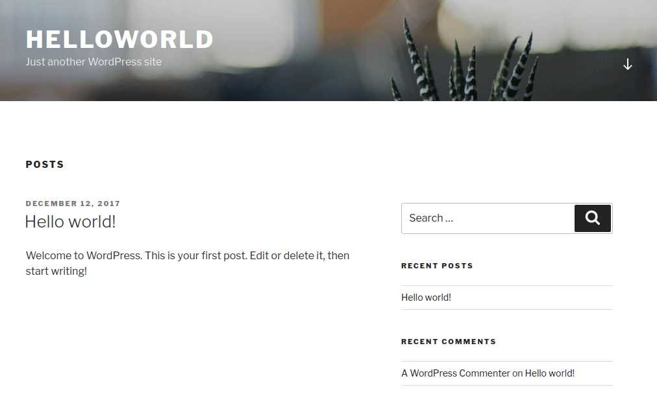Open the HELLOWORLD site title link

pyautogui.click(x=120, y=40)
